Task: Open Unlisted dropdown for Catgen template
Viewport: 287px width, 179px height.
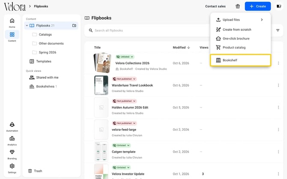Action: click(x=121, y=145)
